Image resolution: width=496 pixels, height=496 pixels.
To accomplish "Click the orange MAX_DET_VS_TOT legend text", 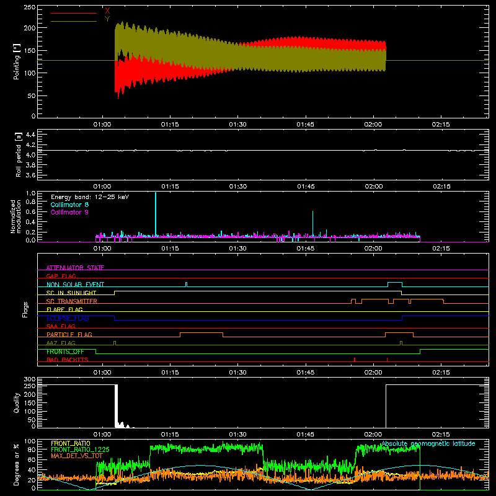I will pos(77,456).
